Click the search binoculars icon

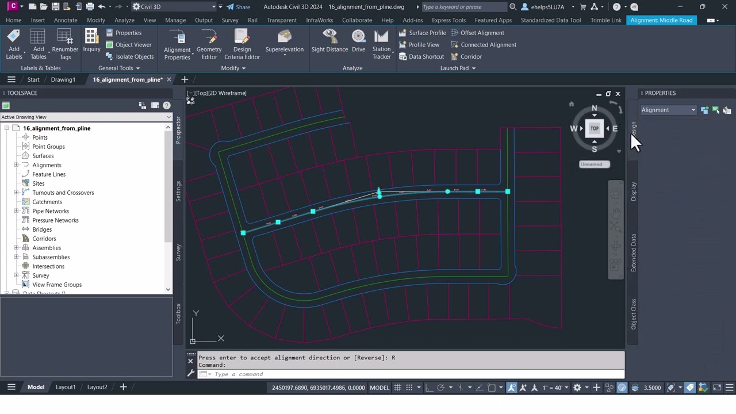pyautogui.click(x=513, y=7)
